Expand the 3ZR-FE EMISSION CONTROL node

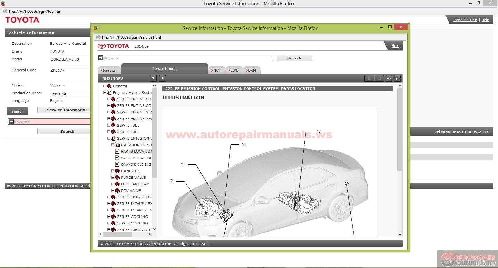[x=109, y=197]
